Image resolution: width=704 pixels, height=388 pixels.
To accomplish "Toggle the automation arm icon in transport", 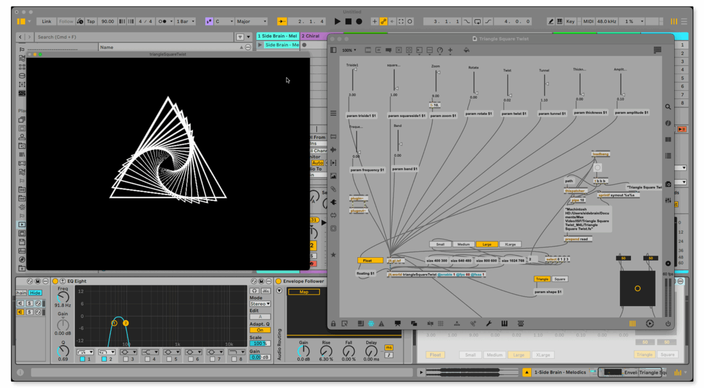I will (x=383, y=21).
